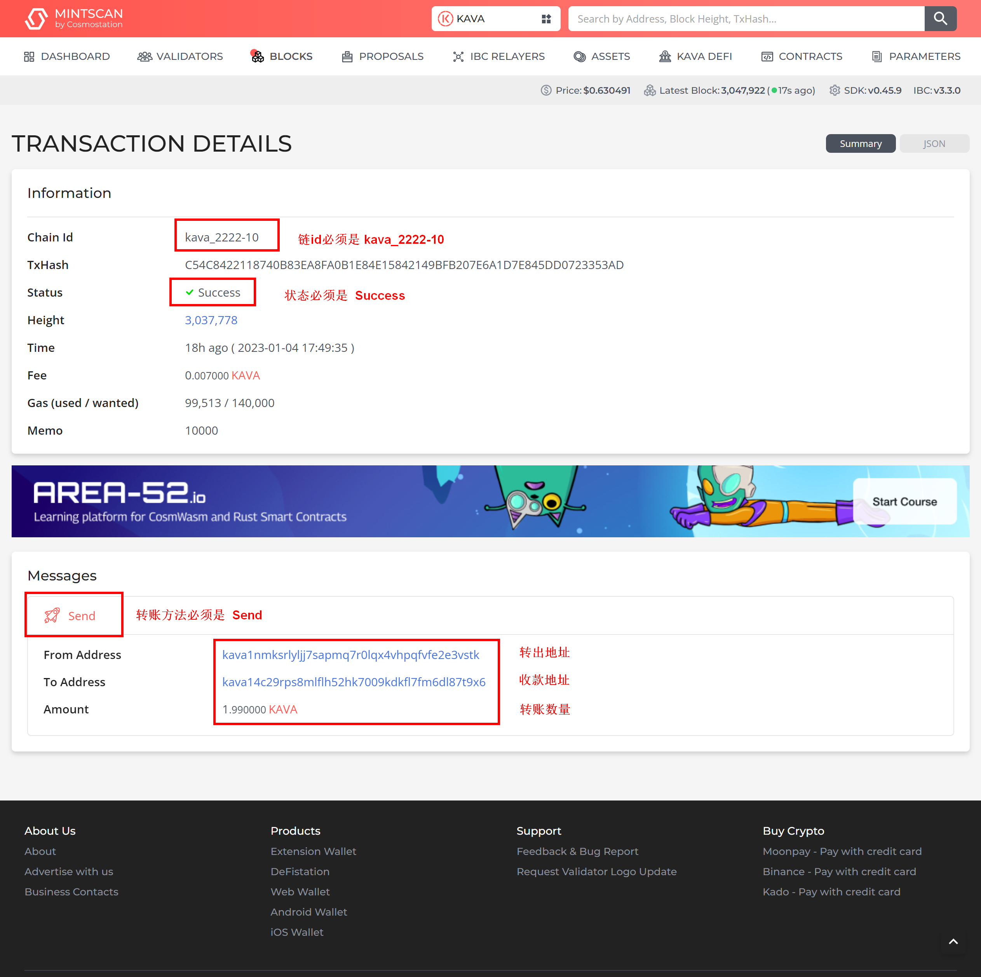Click the search input field

[x=746, y=19]
